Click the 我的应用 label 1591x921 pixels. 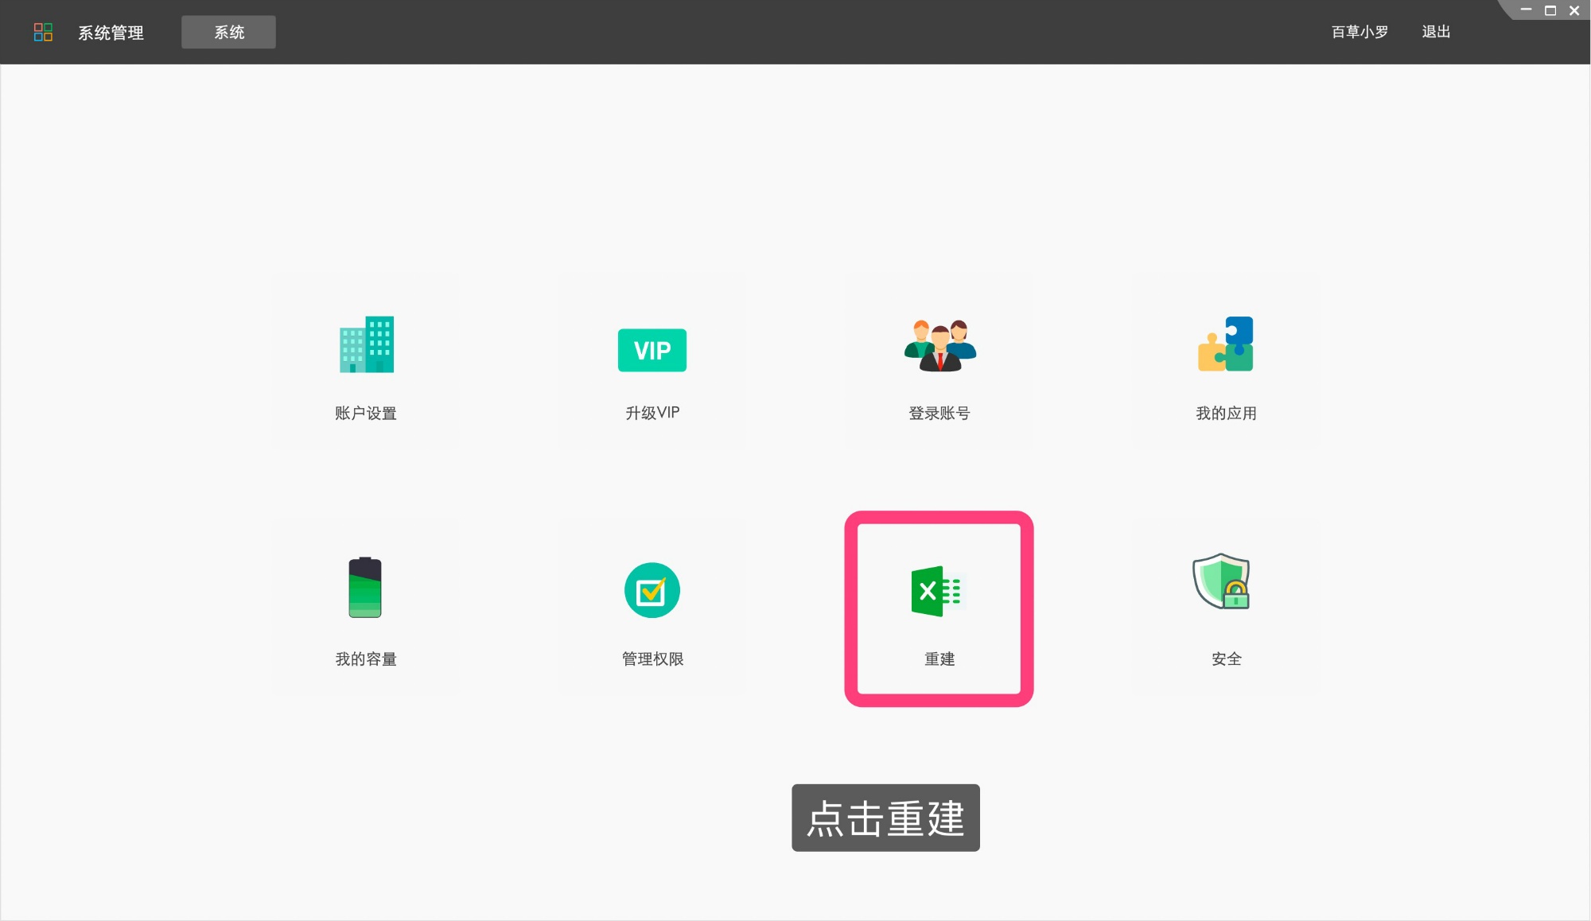[x=1226, y=413]
